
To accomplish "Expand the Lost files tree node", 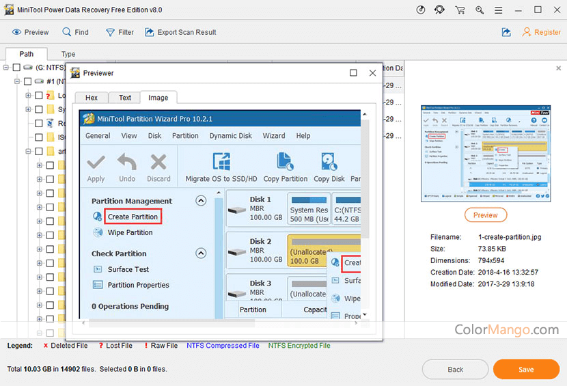I will tap(28, 96).
